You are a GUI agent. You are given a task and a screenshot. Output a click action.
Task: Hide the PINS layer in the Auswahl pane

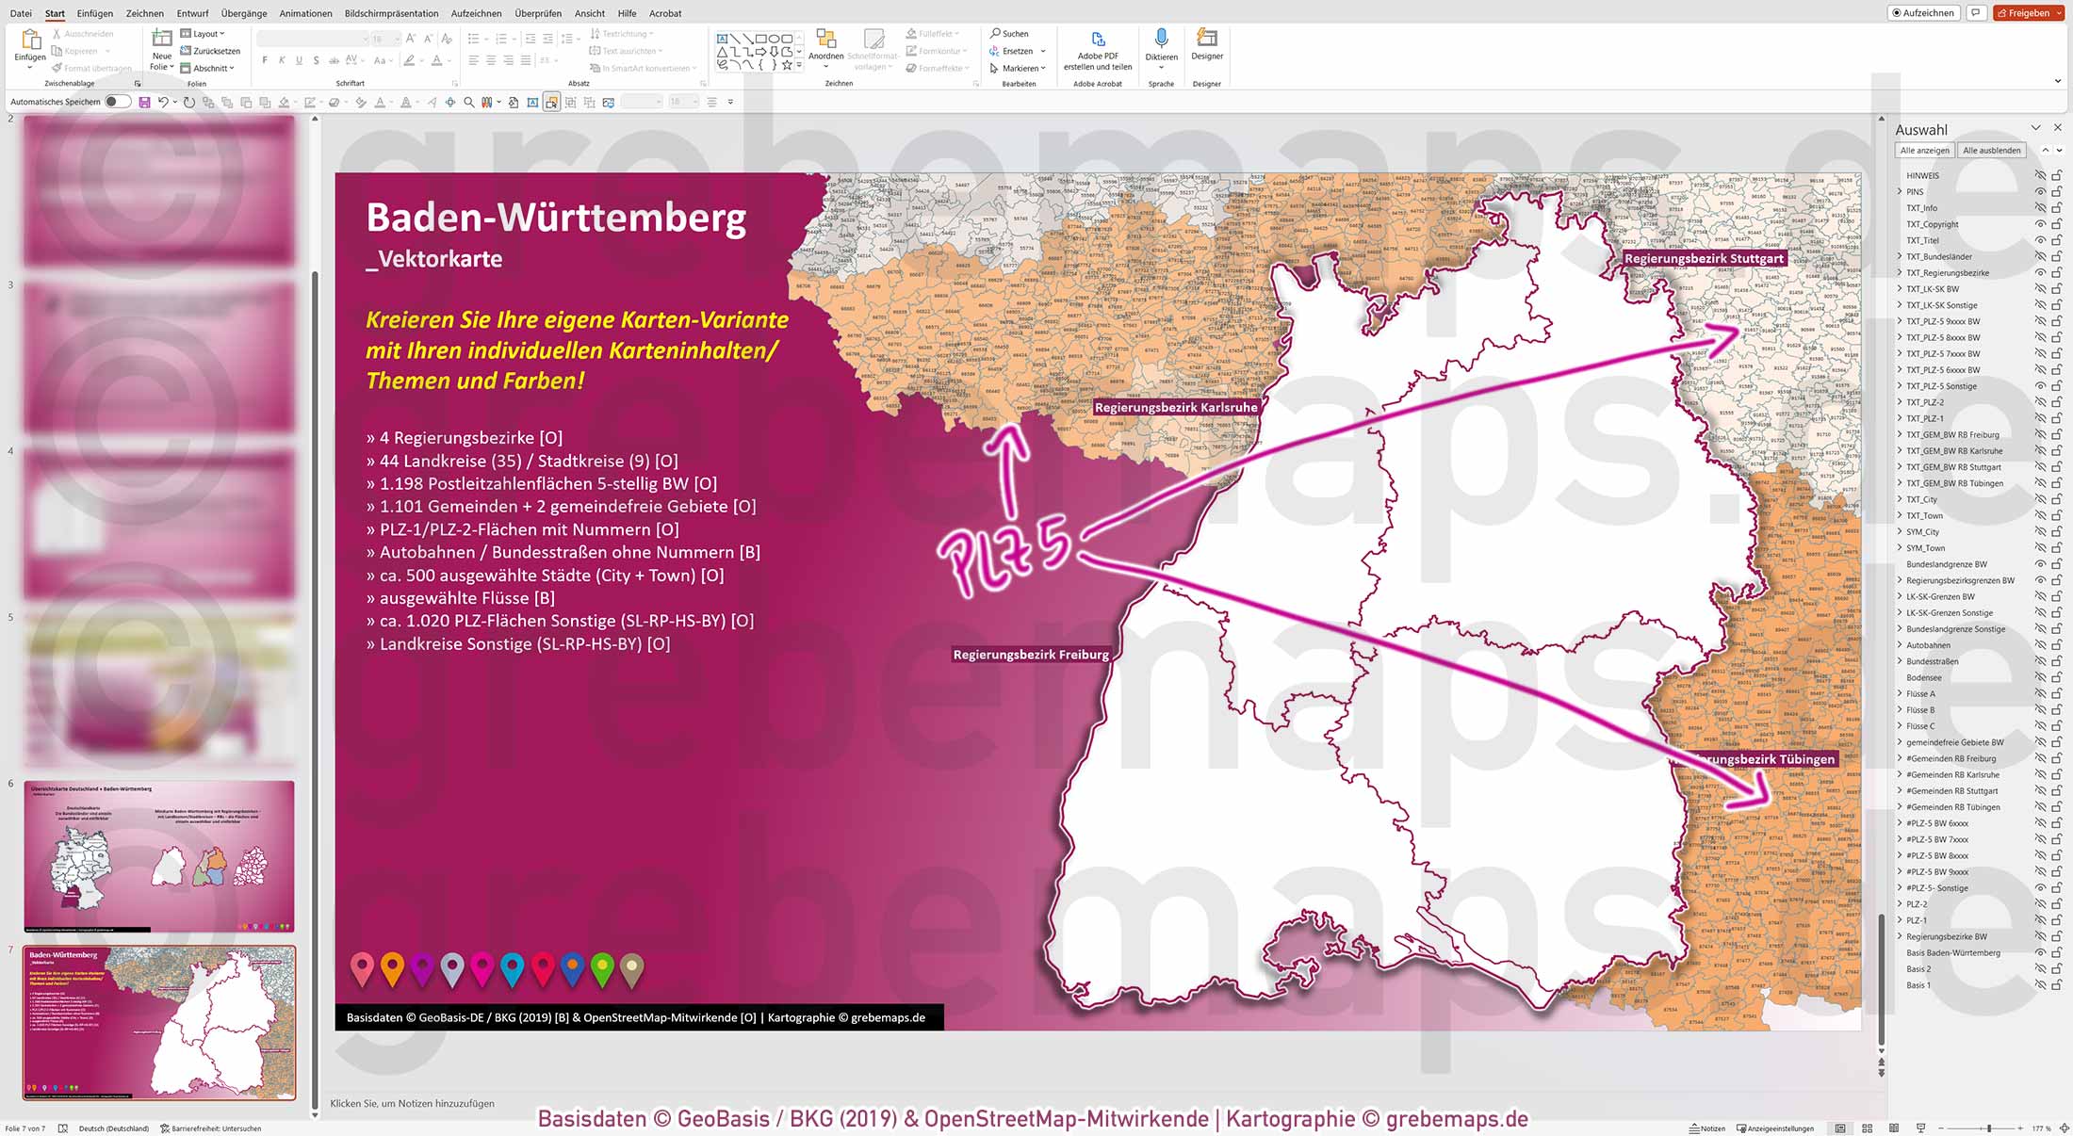pos(2039,191)
